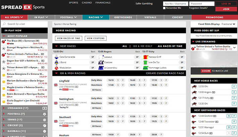Click the Acc No / Username field

176,4
